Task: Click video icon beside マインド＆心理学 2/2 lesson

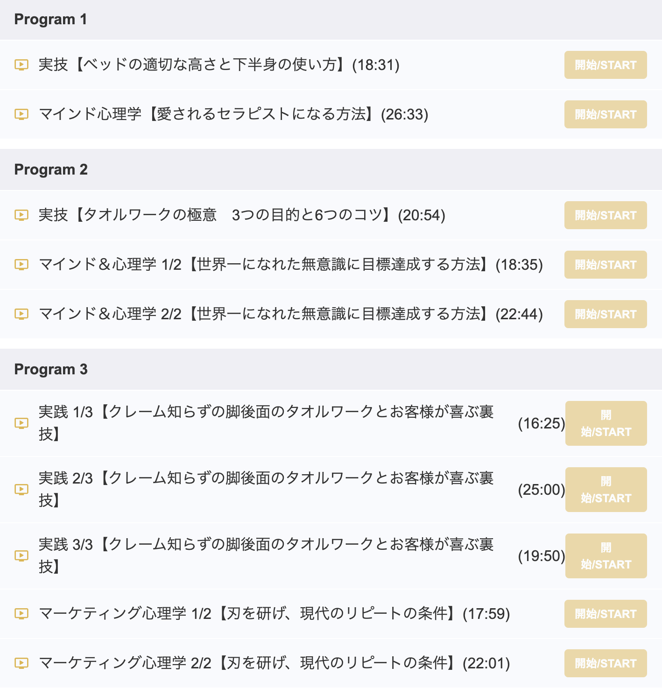Action: [21, 314]
